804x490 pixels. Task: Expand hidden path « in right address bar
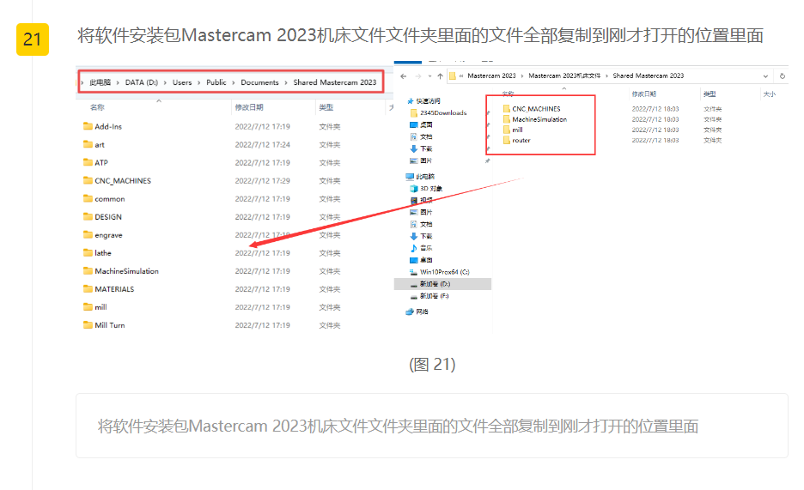(x=461, y=76)
